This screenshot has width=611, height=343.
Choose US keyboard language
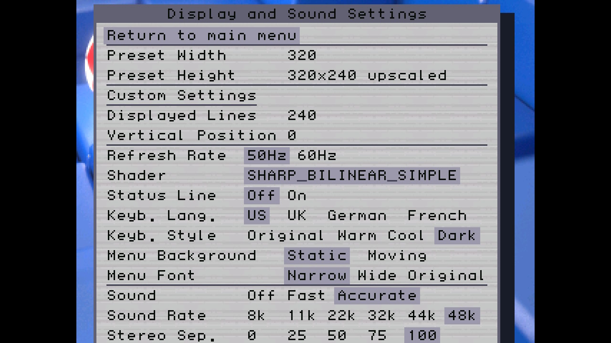tap(257, 215)
